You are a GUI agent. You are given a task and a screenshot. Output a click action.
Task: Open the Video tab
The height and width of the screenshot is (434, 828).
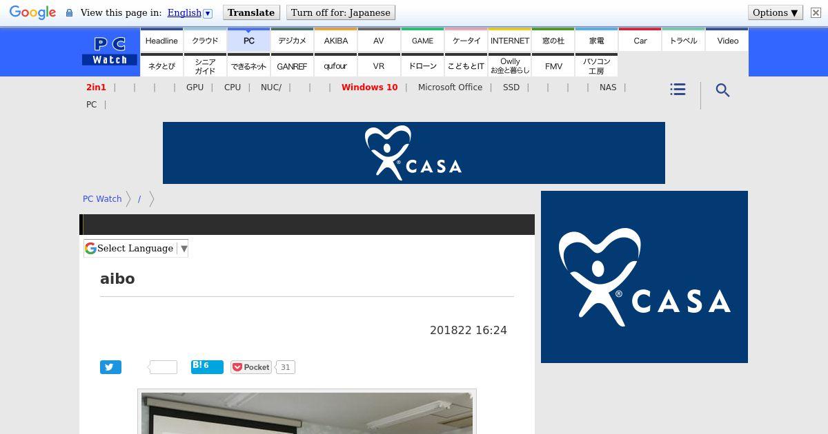click(x=727, y=40)
